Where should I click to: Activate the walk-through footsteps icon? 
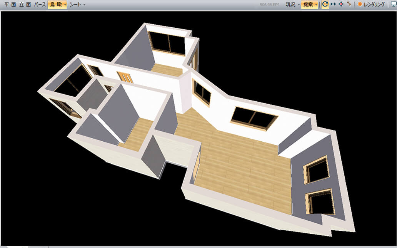coord(349,5)
